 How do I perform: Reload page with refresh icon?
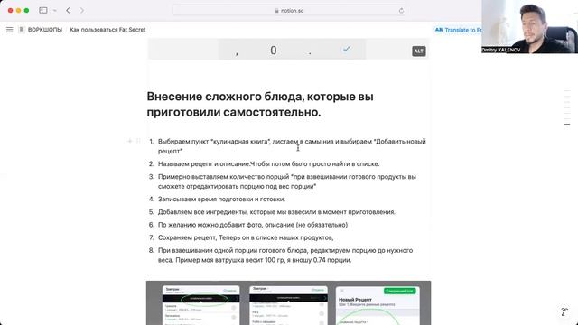[401, 11]
